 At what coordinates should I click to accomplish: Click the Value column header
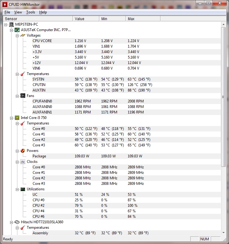click(x=86, y=19)
